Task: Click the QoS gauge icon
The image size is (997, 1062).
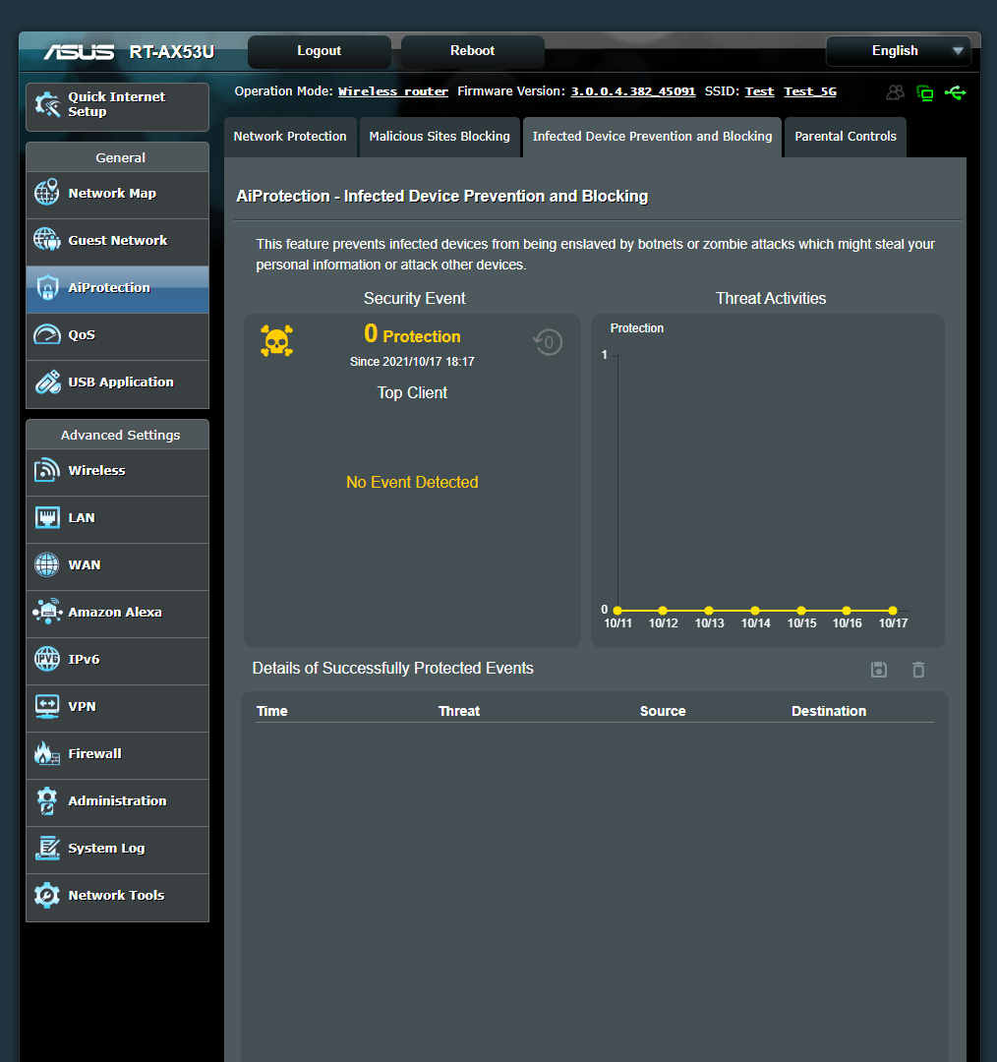Action: (47, 334)
